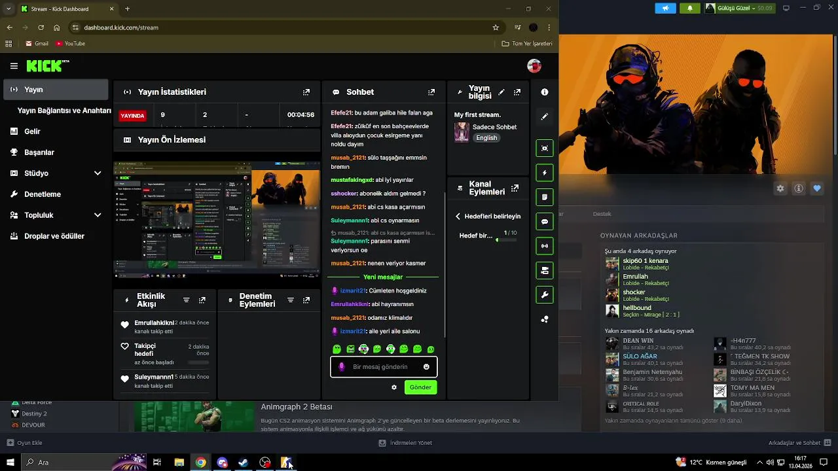Insert the first green Kick emote
Image resolution: width=838 pixels, height=471 pixels.
click(337, 349)
